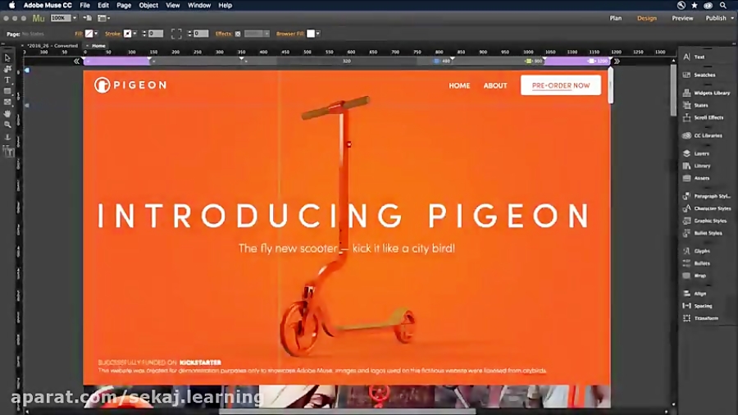Image resolution: width=738 pixels, height=415 pixels.
Task: Open the Align panel
Action: pos(695,294)
